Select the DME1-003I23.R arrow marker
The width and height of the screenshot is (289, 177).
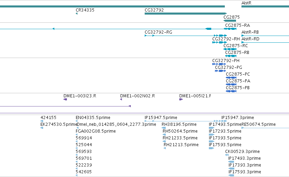click(x=65, y=99)
